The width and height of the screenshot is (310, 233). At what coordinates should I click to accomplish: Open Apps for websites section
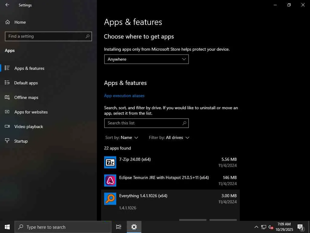coord(48,112)
